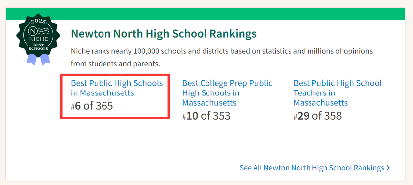The image size is (413, 185).
Task: Open Best Public High School Teachers link
Action: coord(337,92)
